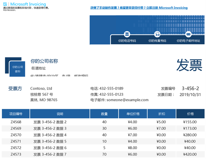Select the 你的电话号码 placeholder
The image size is (206, 159).
(127, 41)
